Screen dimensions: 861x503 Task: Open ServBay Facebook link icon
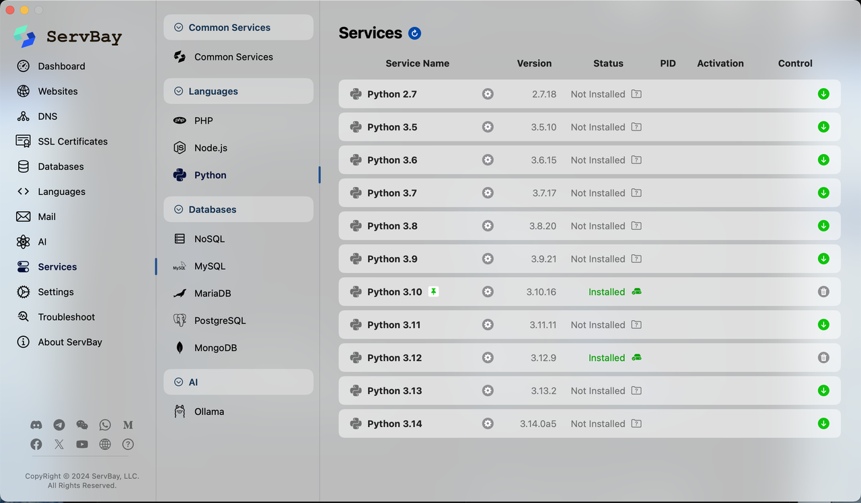coord(36,444)
